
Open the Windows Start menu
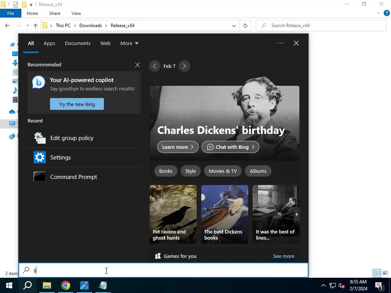click(9, 285)
